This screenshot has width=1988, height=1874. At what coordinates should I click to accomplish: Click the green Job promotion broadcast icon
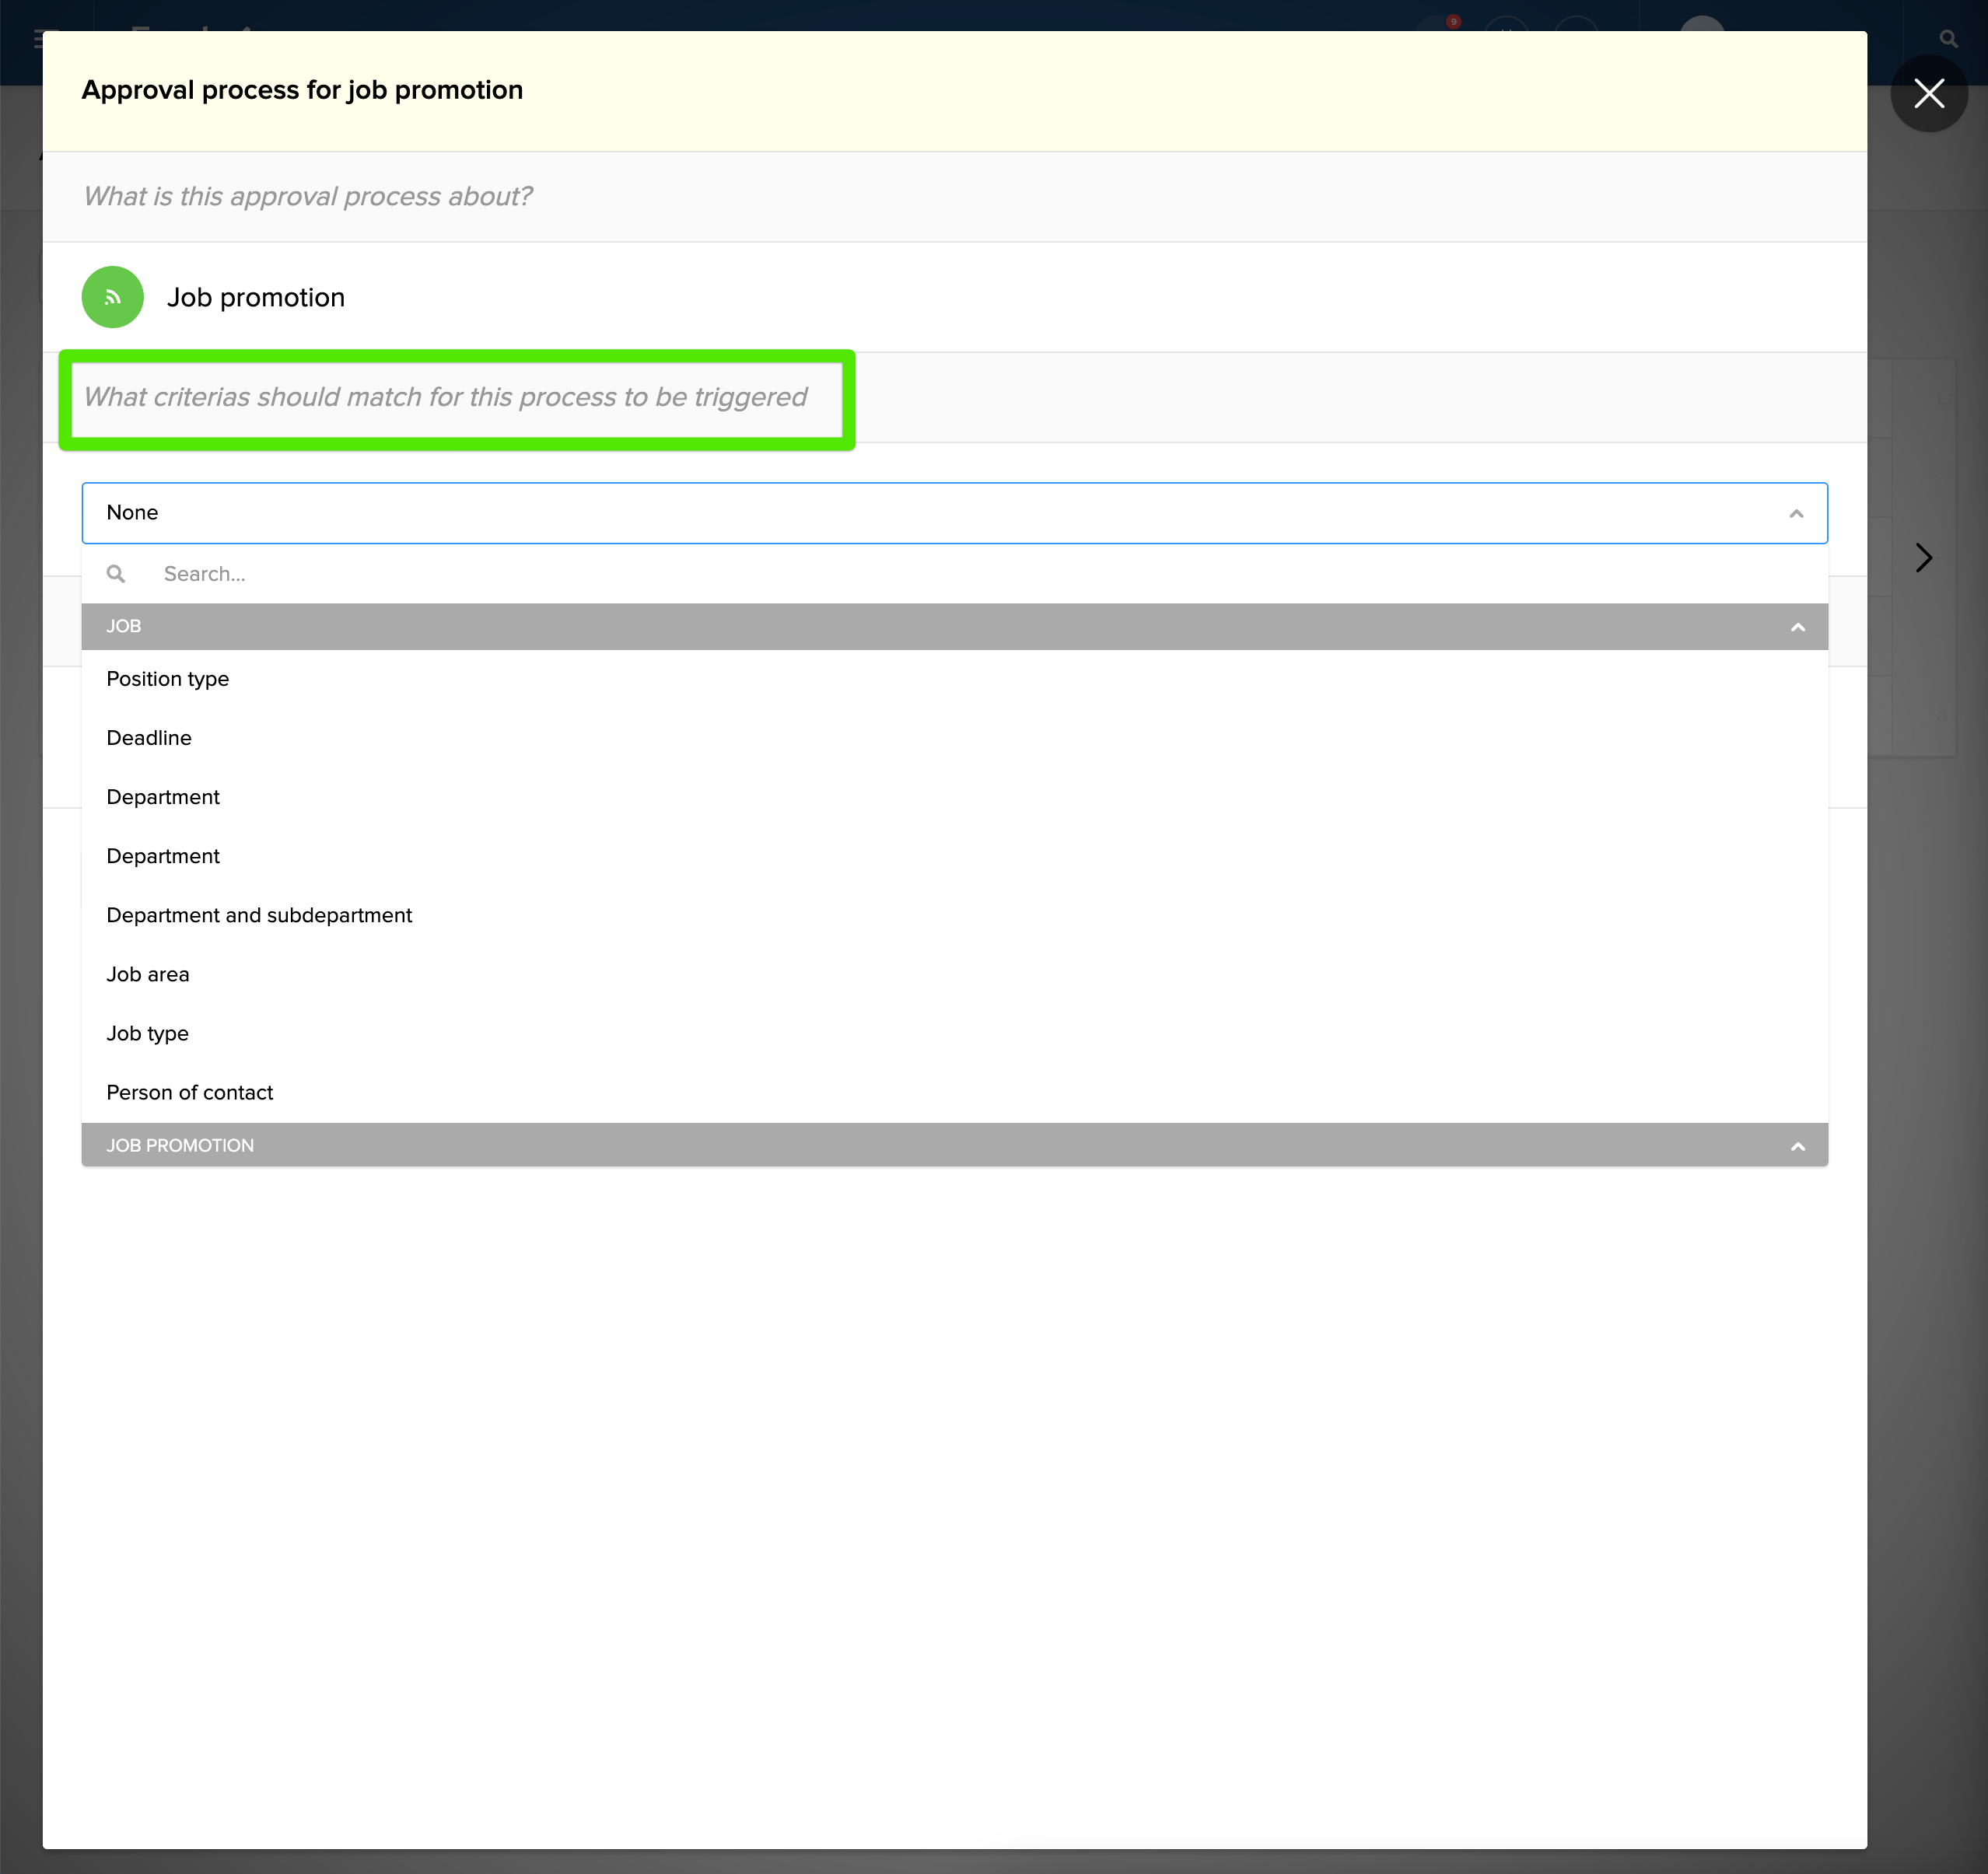tap(112, 297)
